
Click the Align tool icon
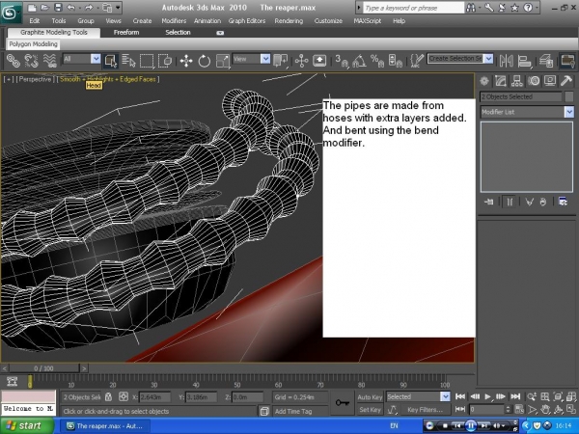point(524,61)
